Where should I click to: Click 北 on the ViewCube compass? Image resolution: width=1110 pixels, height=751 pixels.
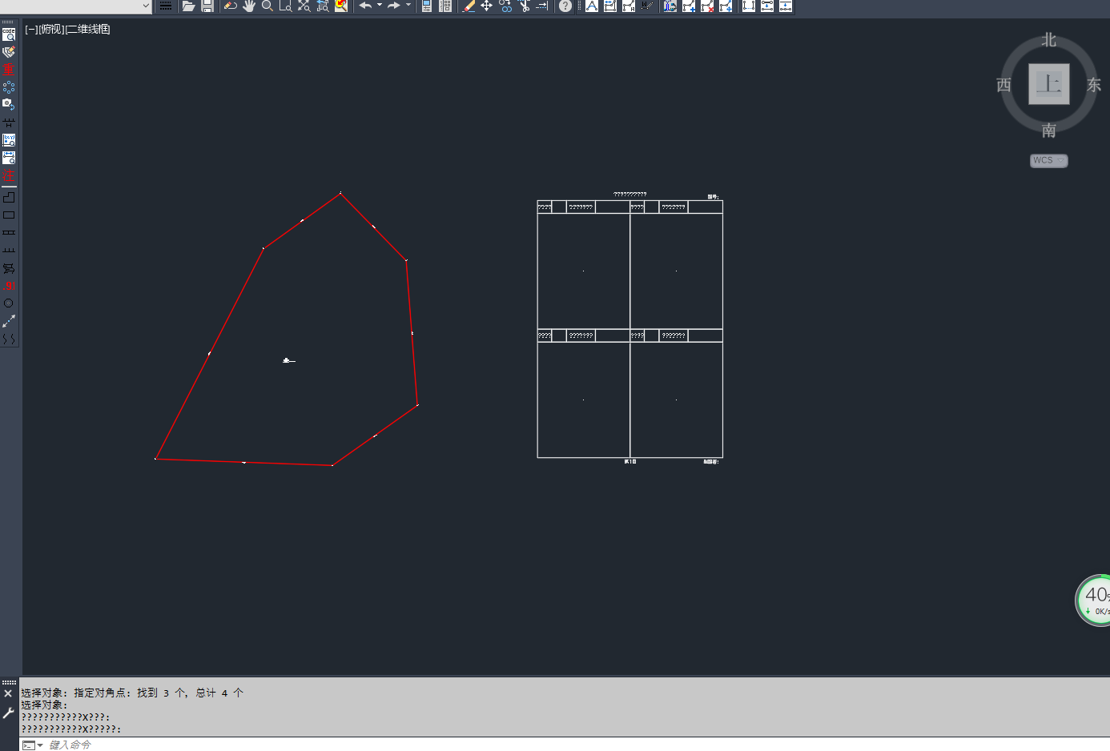click(1049, 40)
